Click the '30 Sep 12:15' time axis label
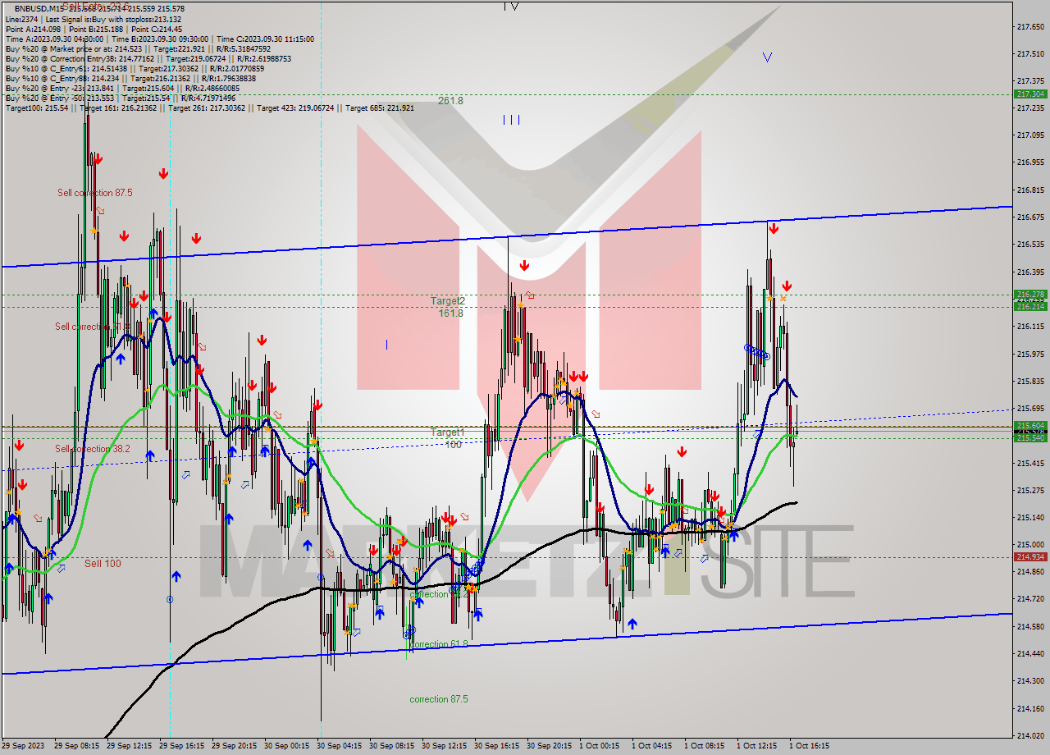The width and height of the screenshot is (1050, 755). pos(444,746)
